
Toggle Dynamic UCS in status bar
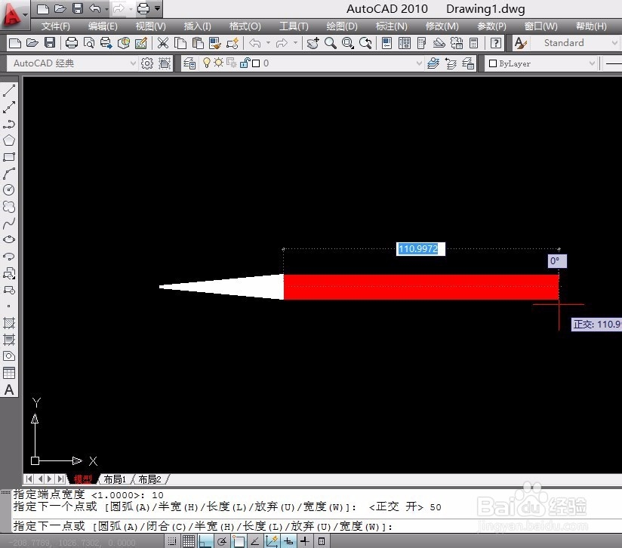(272, 541)
